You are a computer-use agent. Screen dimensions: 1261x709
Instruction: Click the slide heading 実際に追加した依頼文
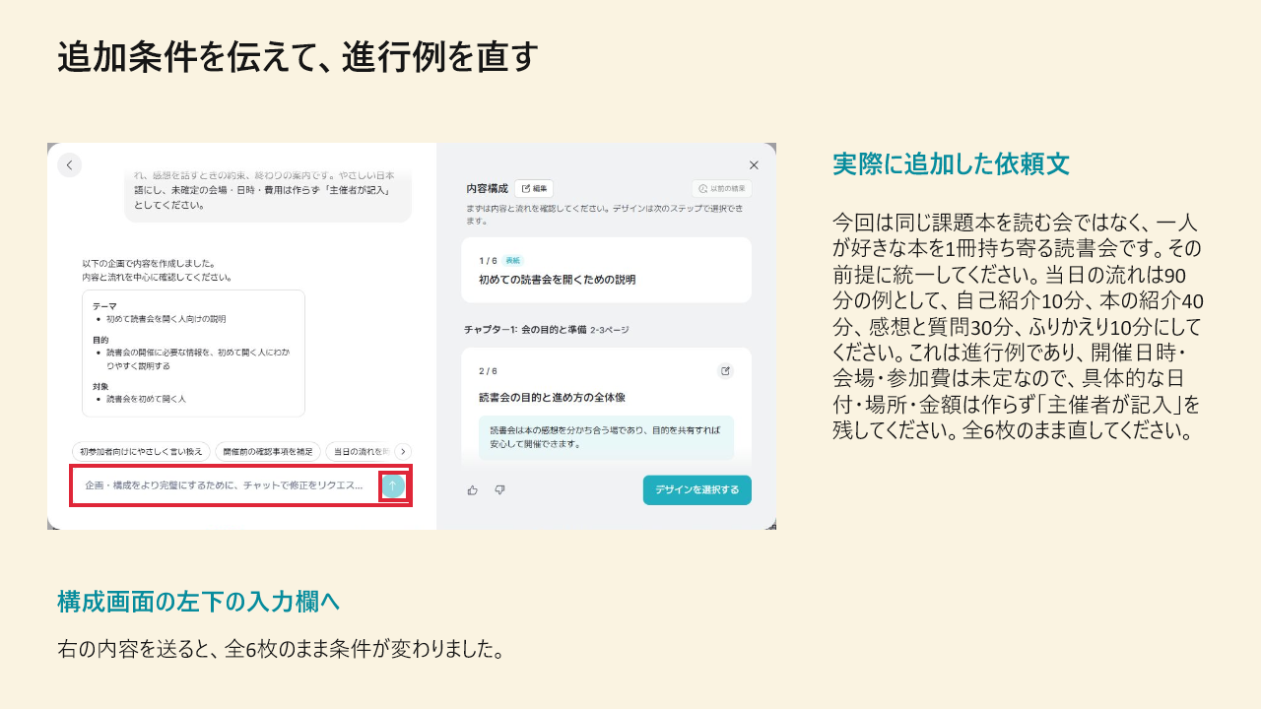[951, 163]
